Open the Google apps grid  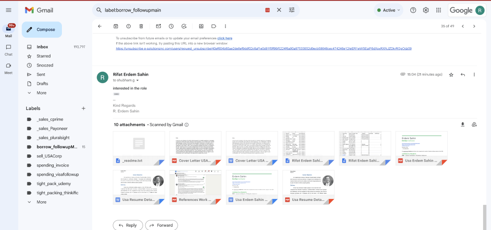[x=438, y=10]
